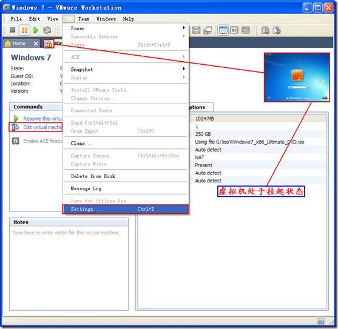
Task: Open the View menu
Action: point(53,19)
